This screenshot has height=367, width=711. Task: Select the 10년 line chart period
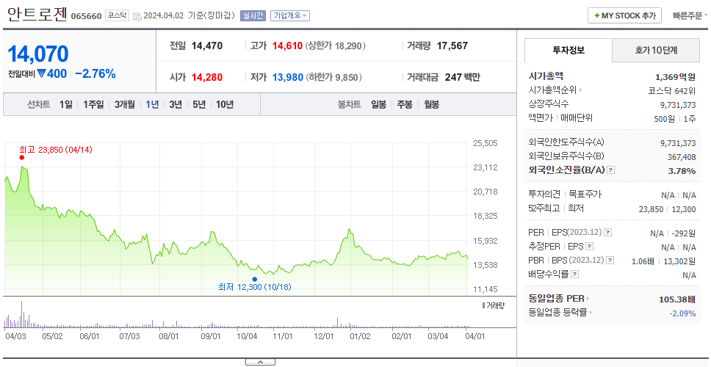coord(225,105)
